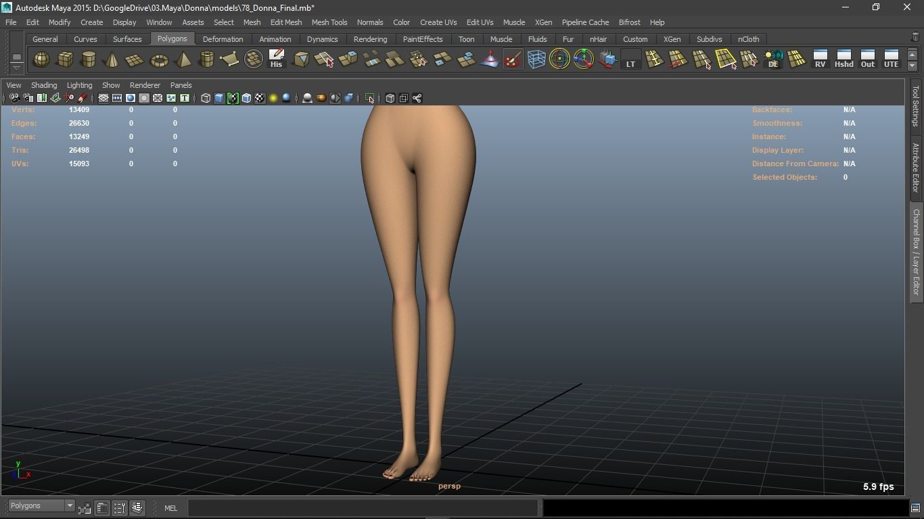Open the Pipeline Cache menu
The height and width of the screenshot is (519, 924).
[585, 22]
